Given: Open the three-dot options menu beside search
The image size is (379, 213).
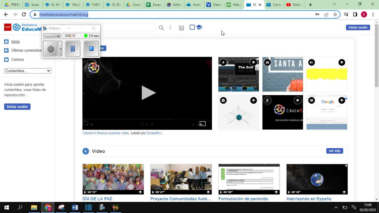Looking at the screenshot, I should point(170,28).
